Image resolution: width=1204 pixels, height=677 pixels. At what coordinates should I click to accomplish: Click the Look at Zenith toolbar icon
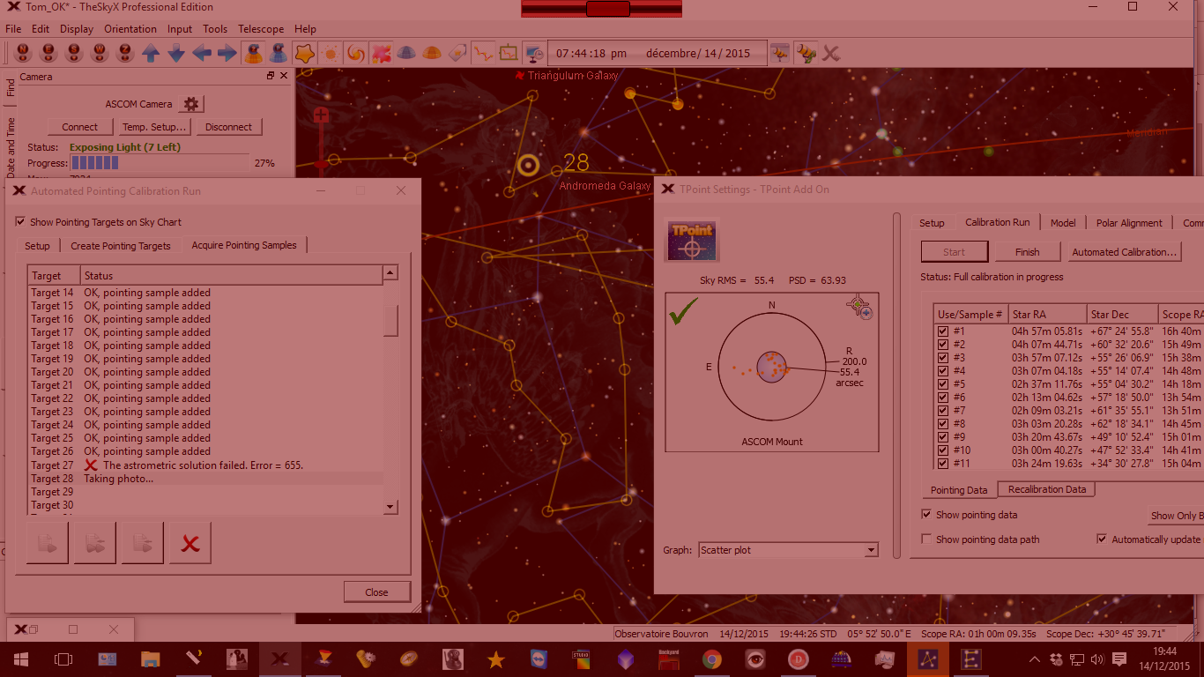tap(125, 53)
